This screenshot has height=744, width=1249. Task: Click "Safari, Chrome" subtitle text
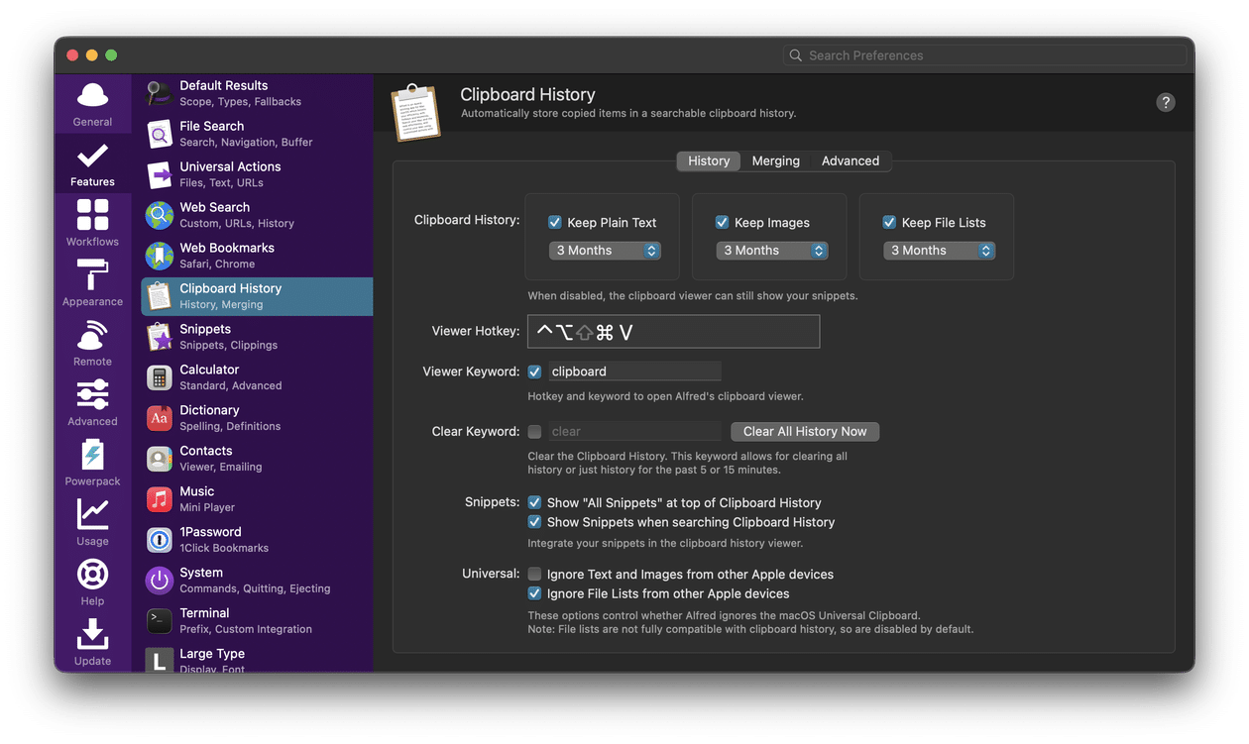(217, 265)
